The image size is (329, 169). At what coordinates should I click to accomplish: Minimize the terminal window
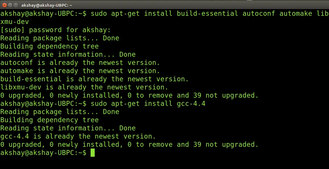(x=10, y=5)
